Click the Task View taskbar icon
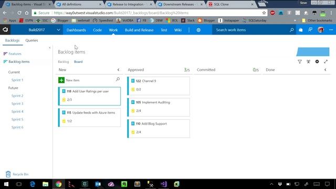 click(x=19, y=184)
